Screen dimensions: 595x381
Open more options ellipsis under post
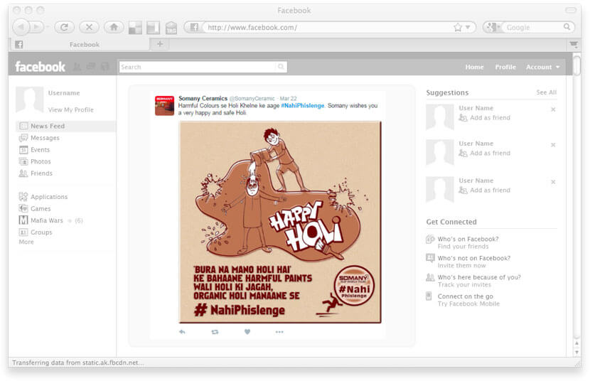tap(279, 332)
